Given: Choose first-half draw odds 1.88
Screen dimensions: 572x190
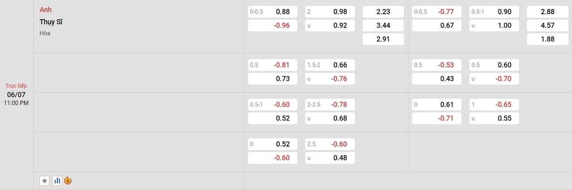Looking at the screenshot, I should (547, 39).
